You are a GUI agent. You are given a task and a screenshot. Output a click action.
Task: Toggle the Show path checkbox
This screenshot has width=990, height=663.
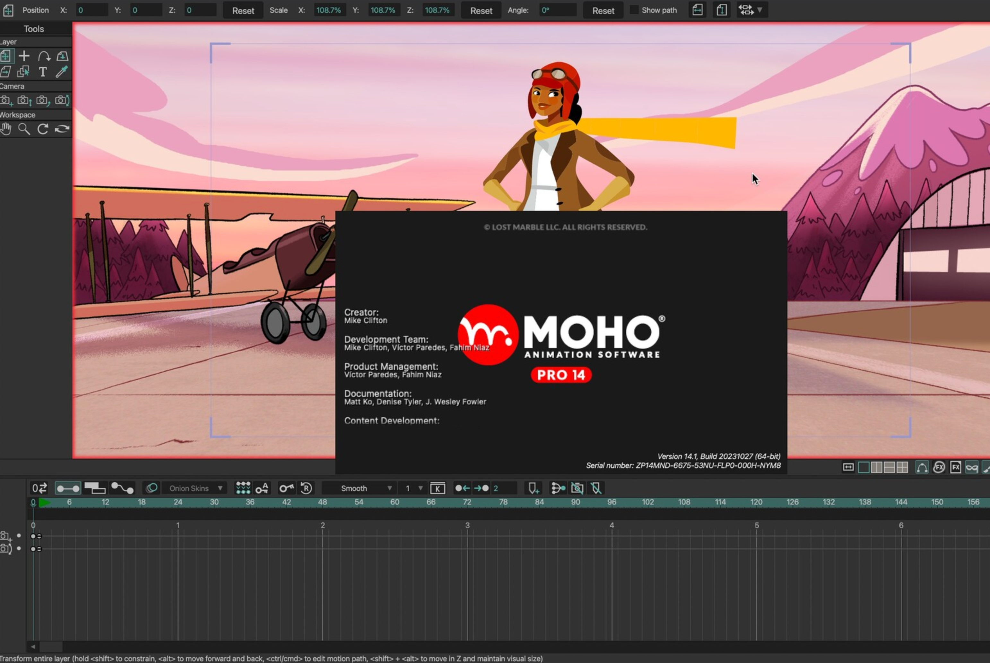(x=634, y=10)
